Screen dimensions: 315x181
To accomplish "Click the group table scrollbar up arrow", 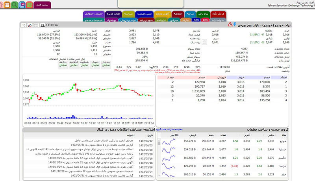I will (x=159, y=140).
